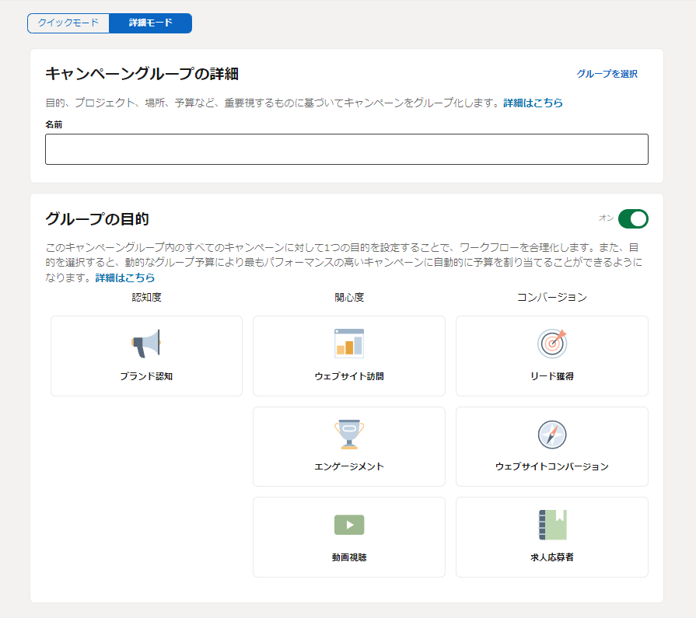Choose the エンゲージメント objective label
The image size is (696, 618).
(349, 466)
